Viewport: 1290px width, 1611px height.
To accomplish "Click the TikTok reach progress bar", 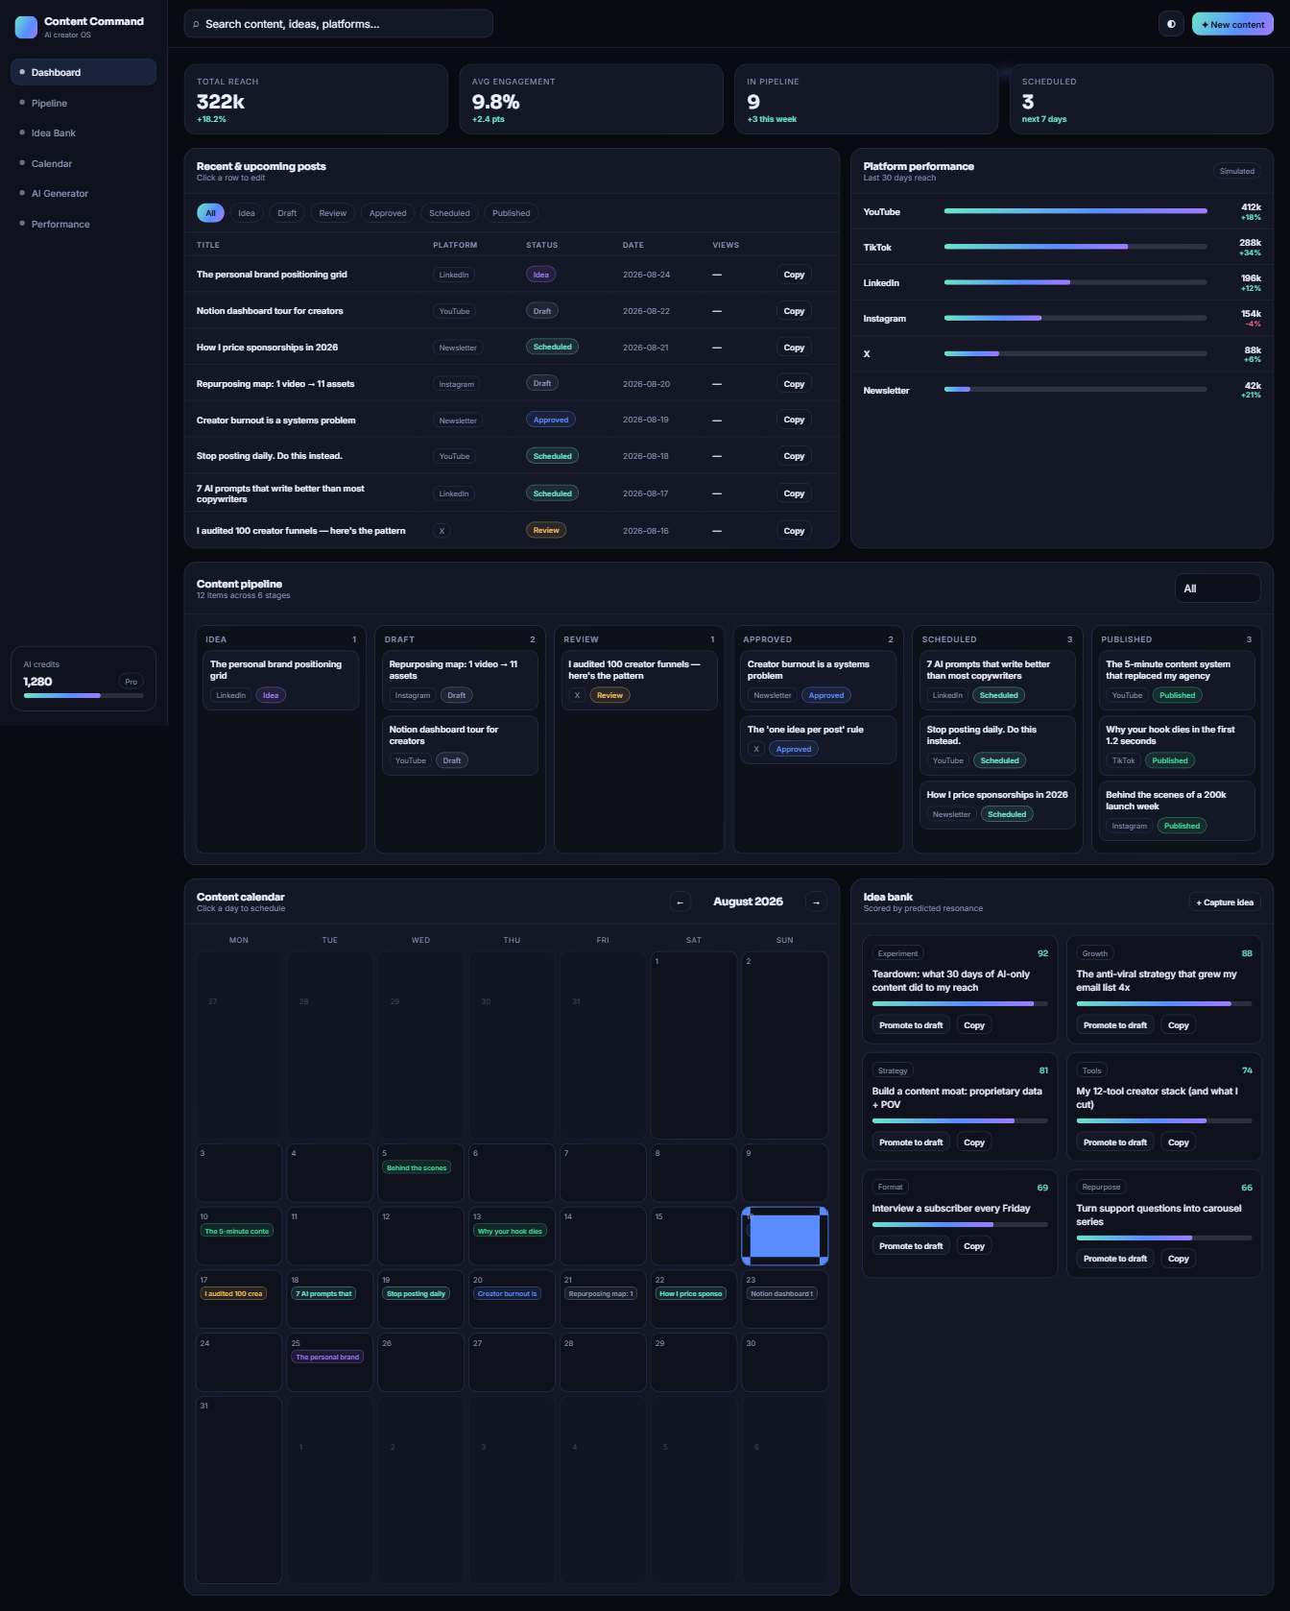I will (x=1075, y=247).
